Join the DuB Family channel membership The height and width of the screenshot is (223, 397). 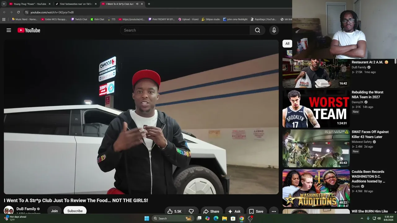[54, 211]
